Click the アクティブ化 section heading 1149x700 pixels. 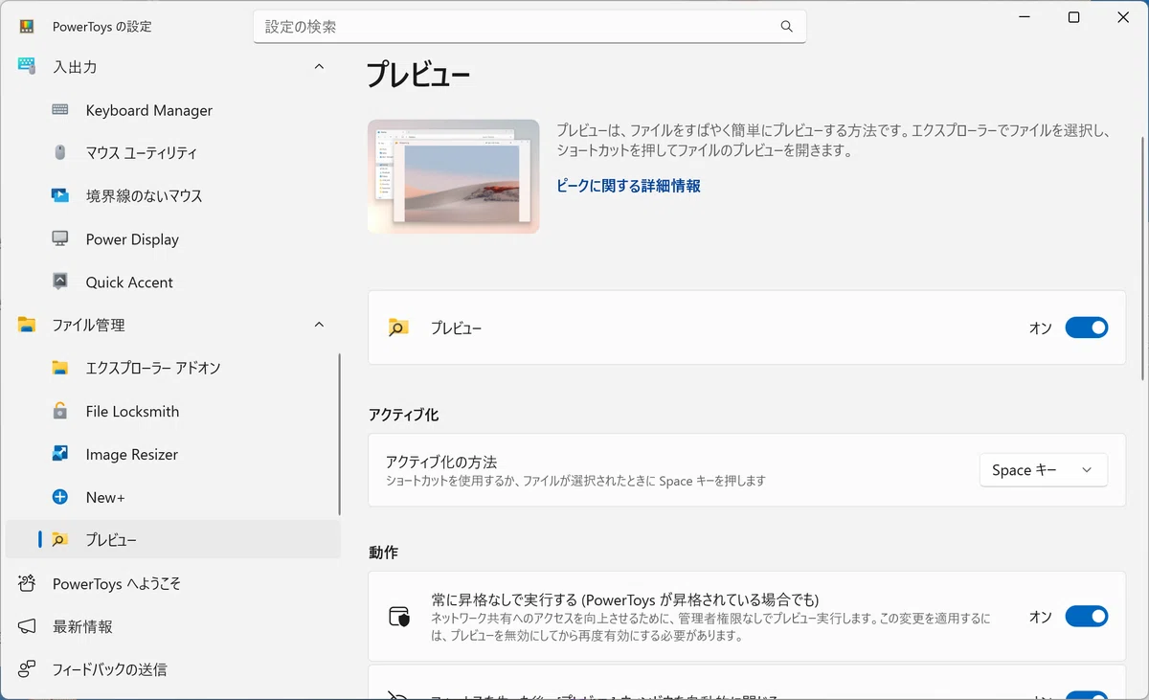404,415
